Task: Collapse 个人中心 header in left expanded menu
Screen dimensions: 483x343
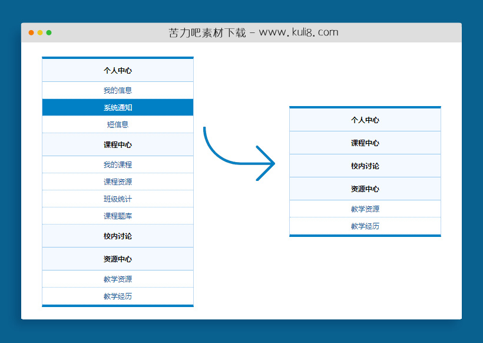Action: (118, 71)
